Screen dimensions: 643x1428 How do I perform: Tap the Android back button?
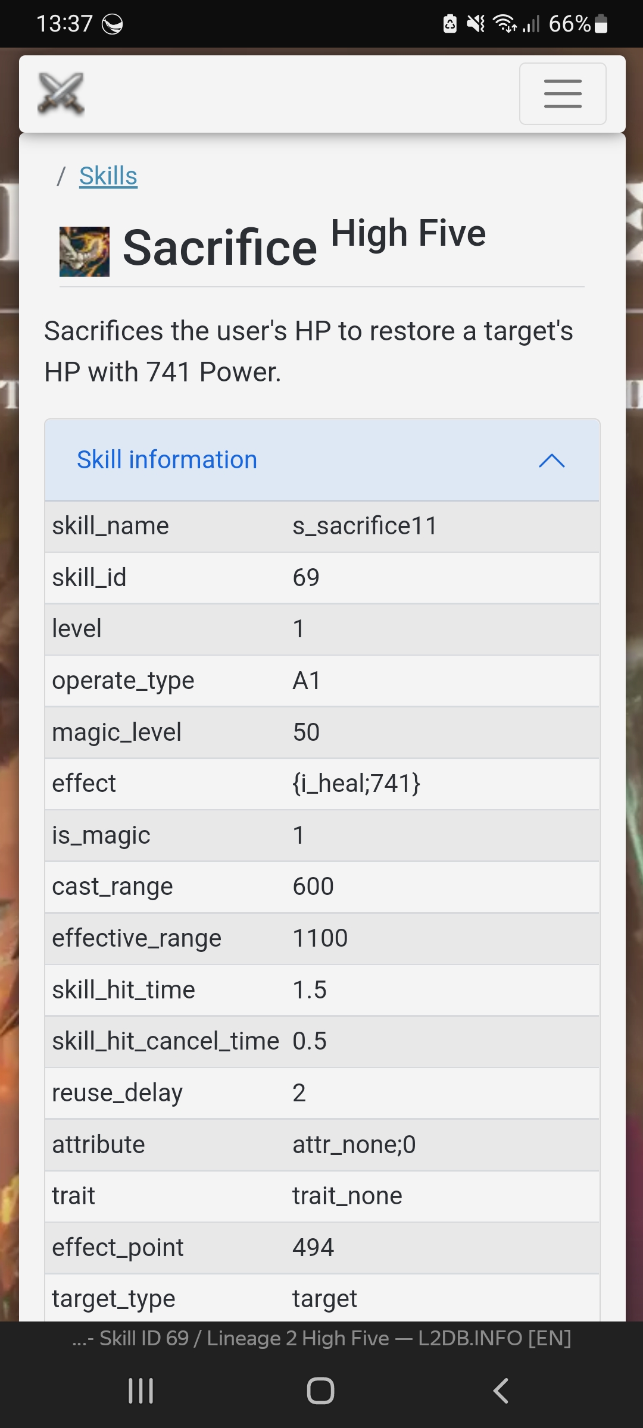pyautogui.click(x=501, y=1391)
